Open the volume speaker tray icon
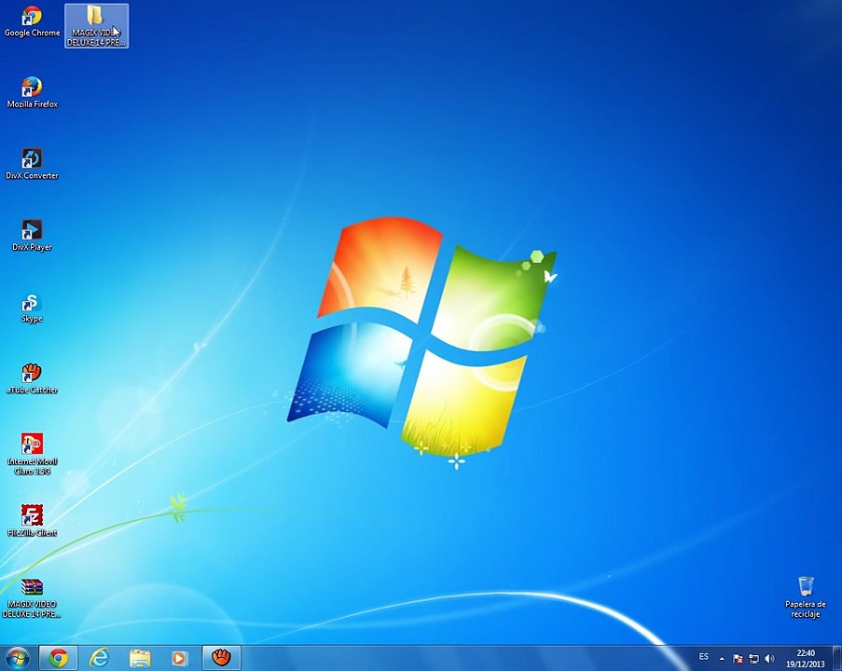Image resolution: width=842 pixels, height=671 pixels. 769,659
